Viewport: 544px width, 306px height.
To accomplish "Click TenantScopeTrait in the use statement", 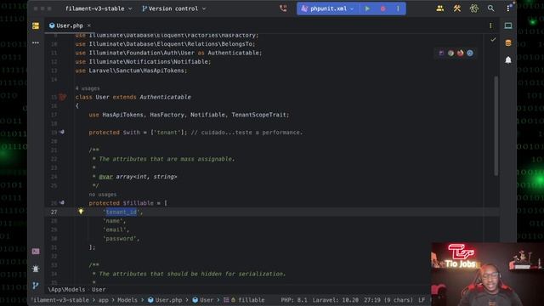I will (258, 115).
